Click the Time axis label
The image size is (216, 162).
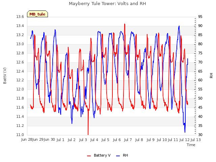(x=191, y=145)
